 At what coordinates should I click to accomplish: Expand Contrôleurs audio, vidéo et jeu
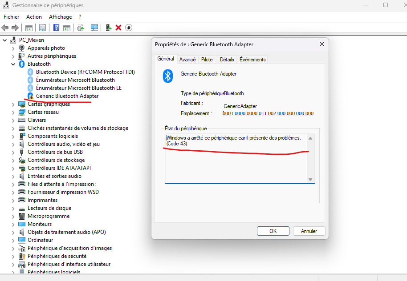(13, 145)
